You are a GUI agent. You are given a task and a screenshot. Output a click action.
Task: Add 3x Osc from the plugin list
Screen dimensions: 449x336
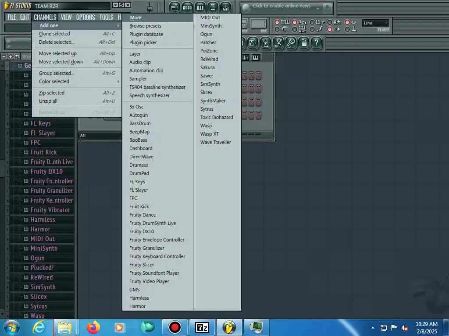click(x=157, y=107)
